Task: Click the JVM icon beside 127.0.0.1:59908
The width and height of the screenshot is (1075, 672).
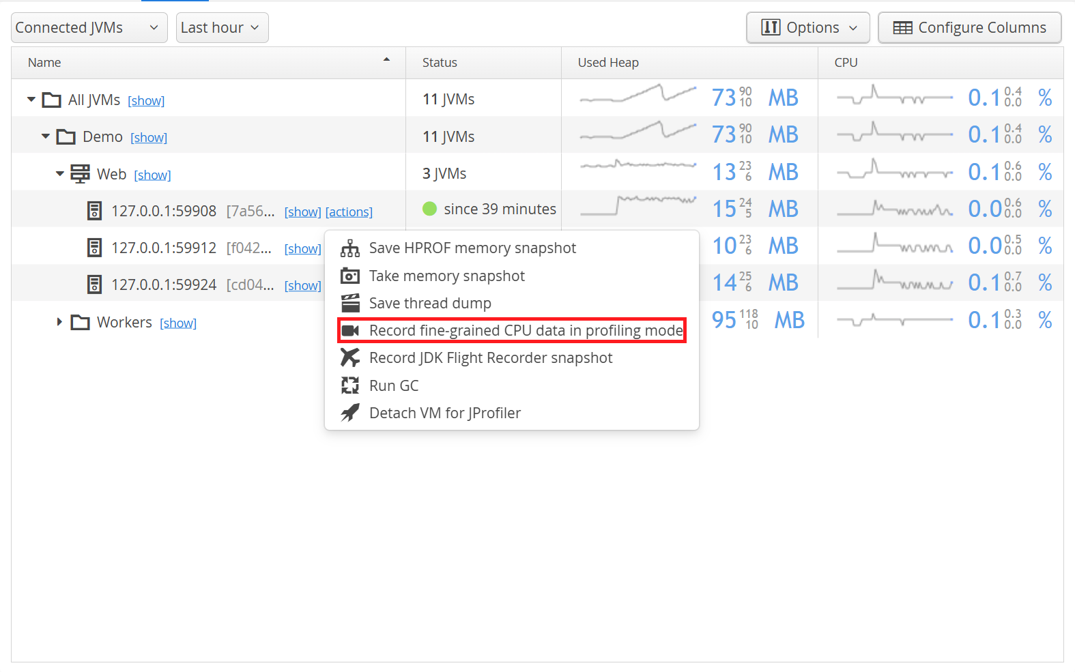Action: point(95,211)
